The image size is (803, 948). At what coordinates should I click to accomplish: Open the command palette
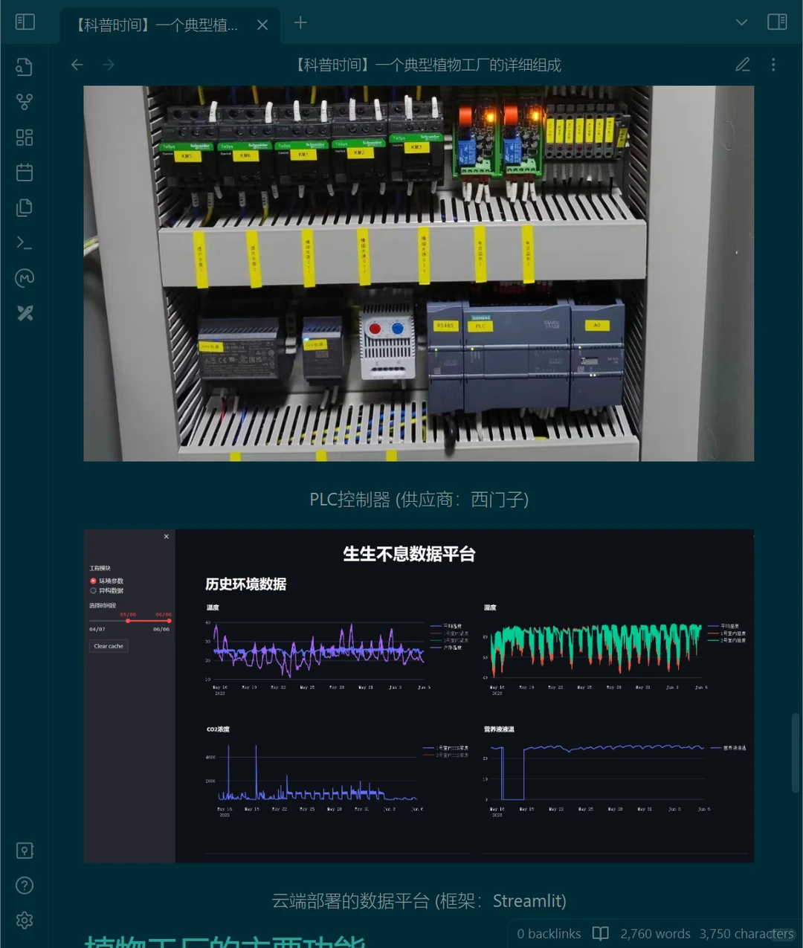point(25,242)
